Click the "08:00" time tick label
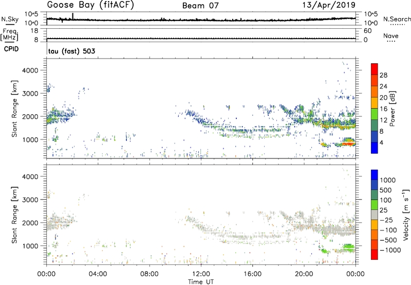This screenshot has height=285, width=411. point(150,274)
